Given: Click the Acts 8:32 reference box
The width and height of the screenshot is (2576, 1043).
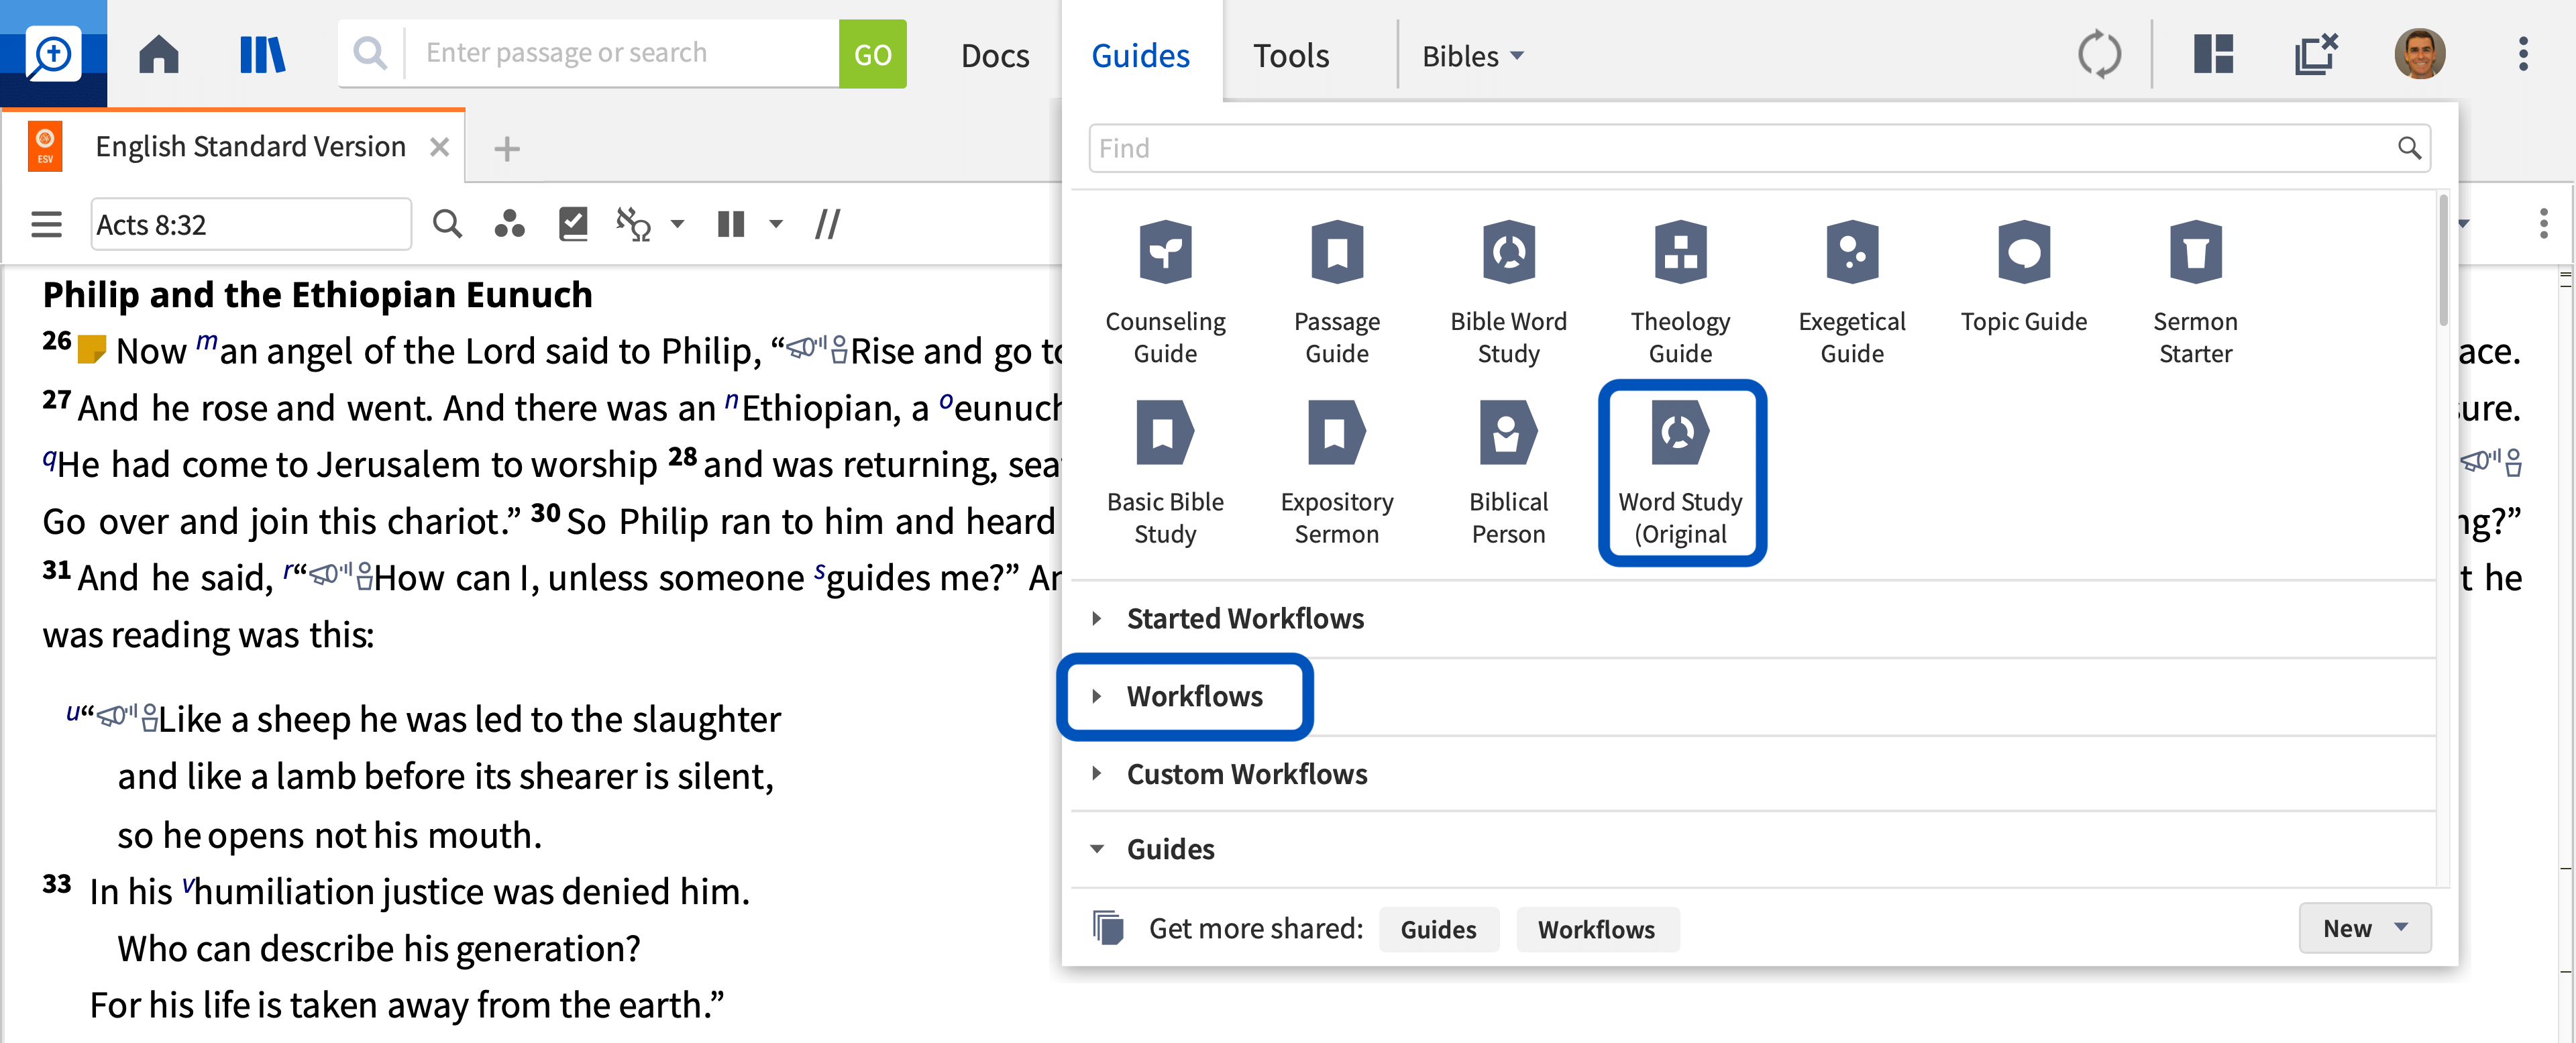Looking at the screenshot, I should tap(251, 224).
